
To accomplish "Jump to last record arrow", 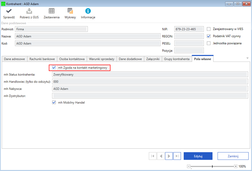I will pyautogui.click(x=177, y=156).
